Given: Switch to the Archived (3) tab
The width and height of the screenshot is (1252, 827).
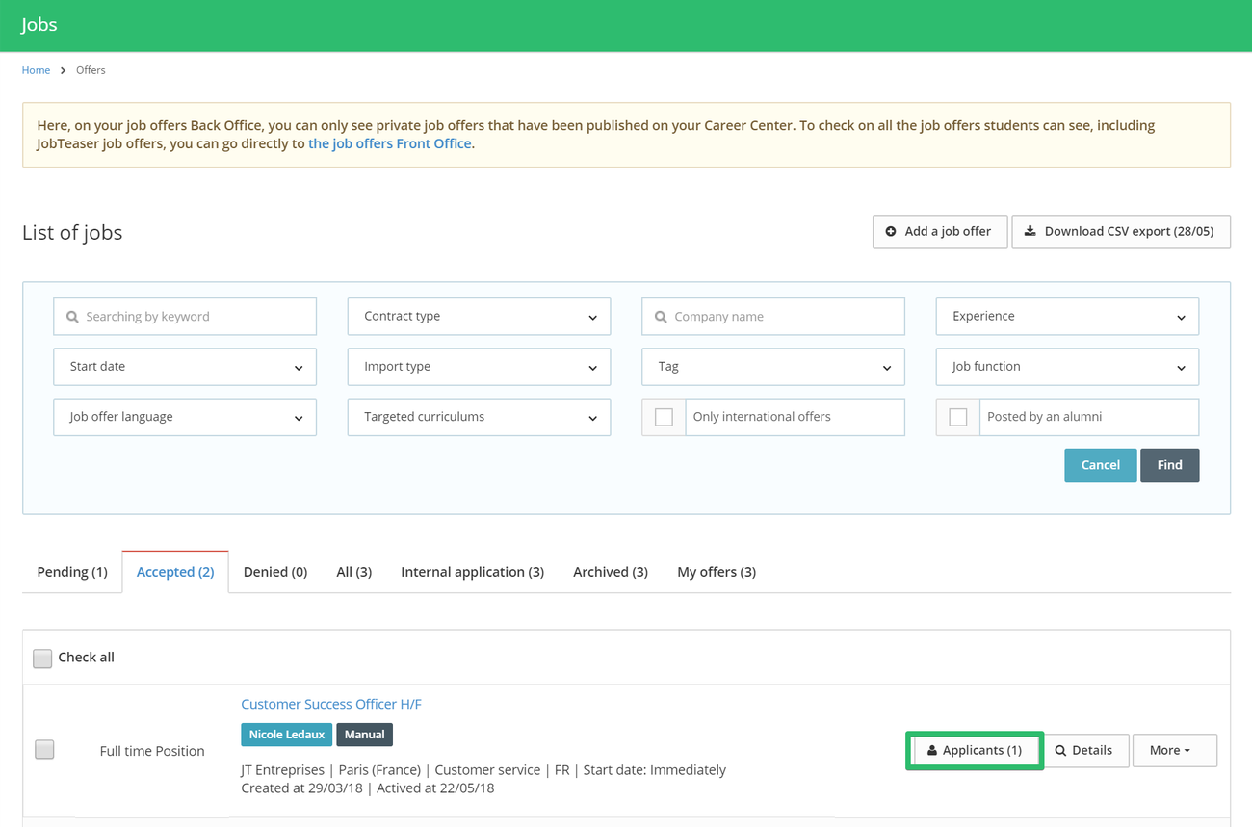Looking at the screenshot, I should [611, 572].
